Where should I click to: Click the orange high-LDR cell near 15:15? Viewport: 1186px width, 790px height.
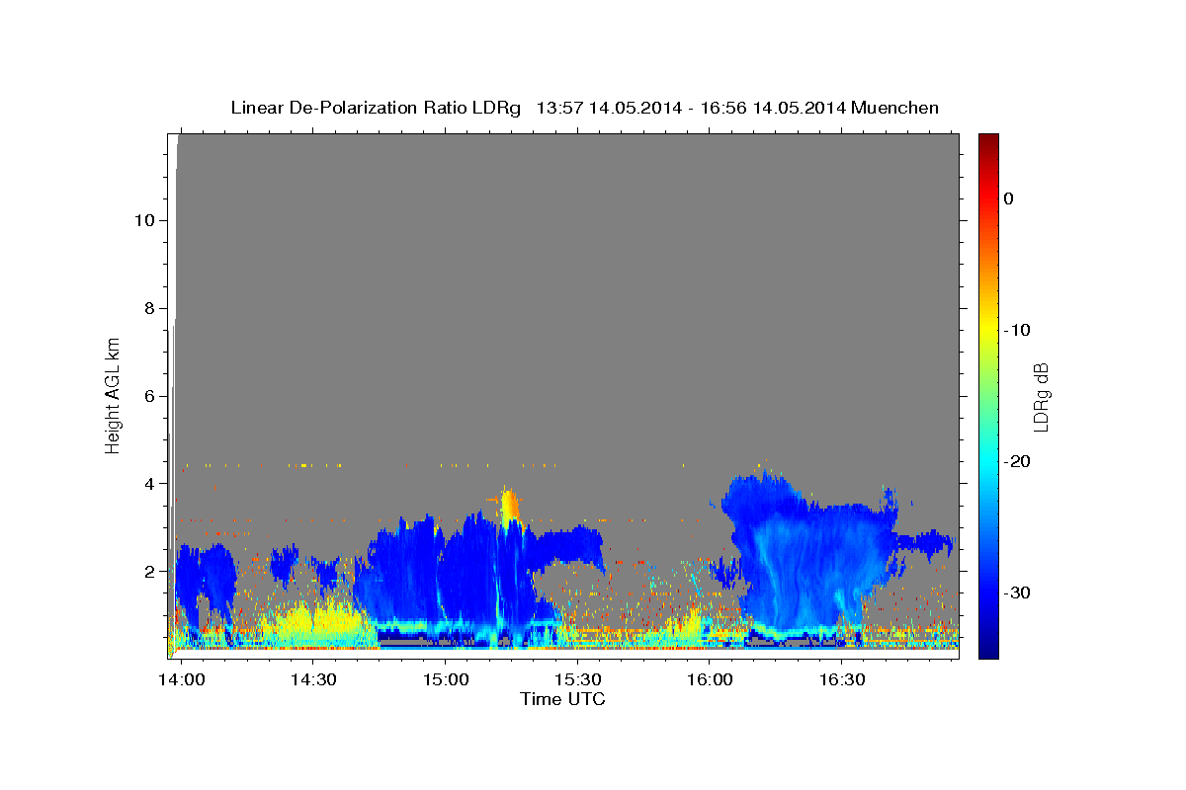(x=510, y=508)
